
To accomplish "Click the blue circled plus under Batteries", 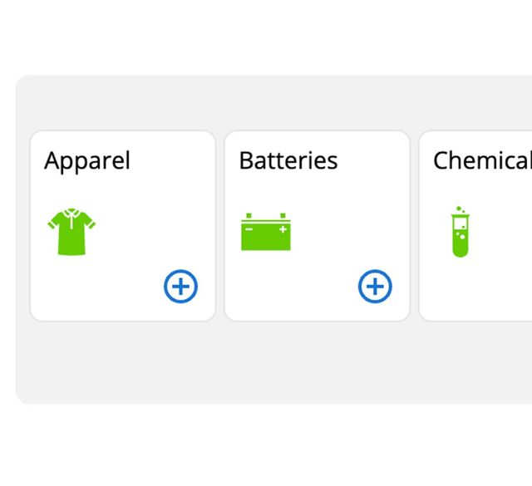I will [x=375, y=287].
